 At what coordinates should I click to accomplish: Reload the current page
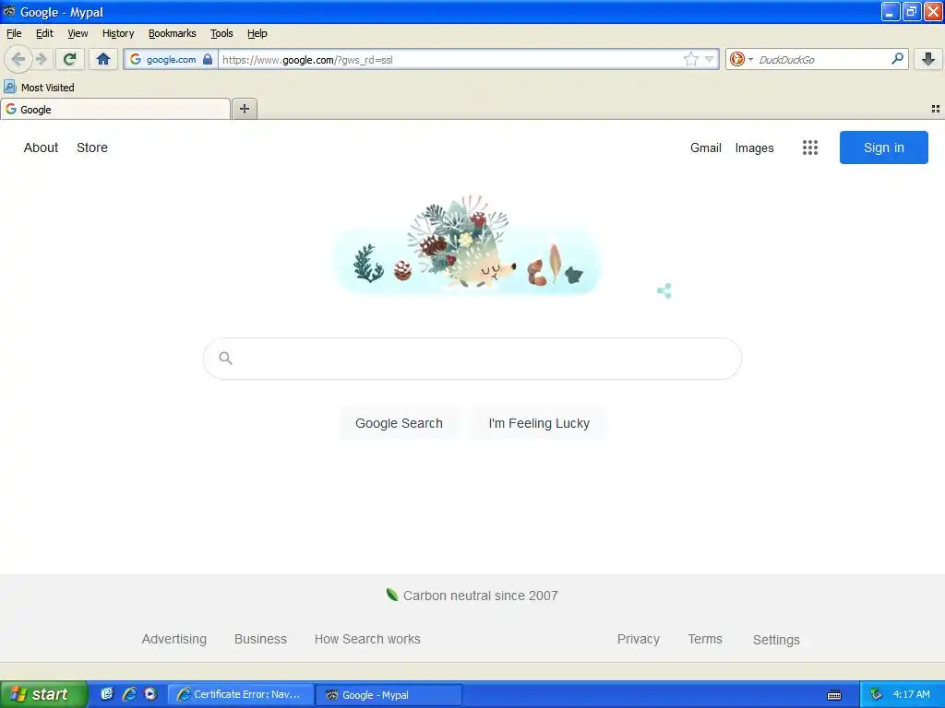tap(70, 59)
